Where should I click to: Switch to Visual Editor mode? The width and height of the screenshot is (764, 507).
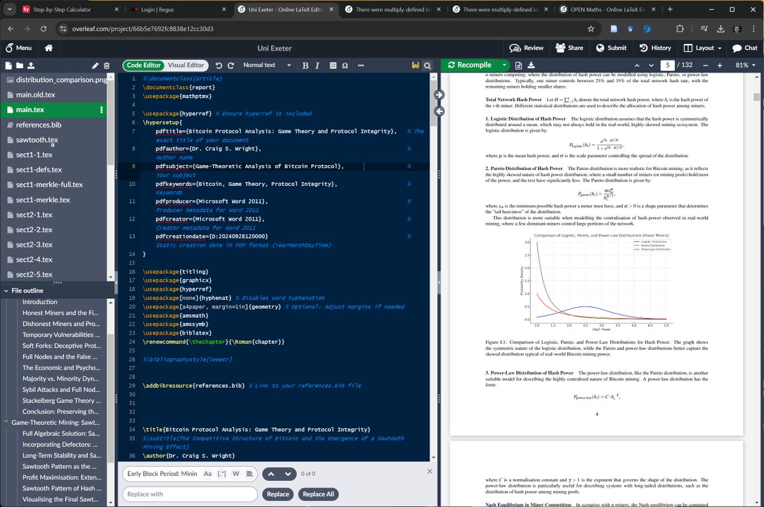(185, 65)
